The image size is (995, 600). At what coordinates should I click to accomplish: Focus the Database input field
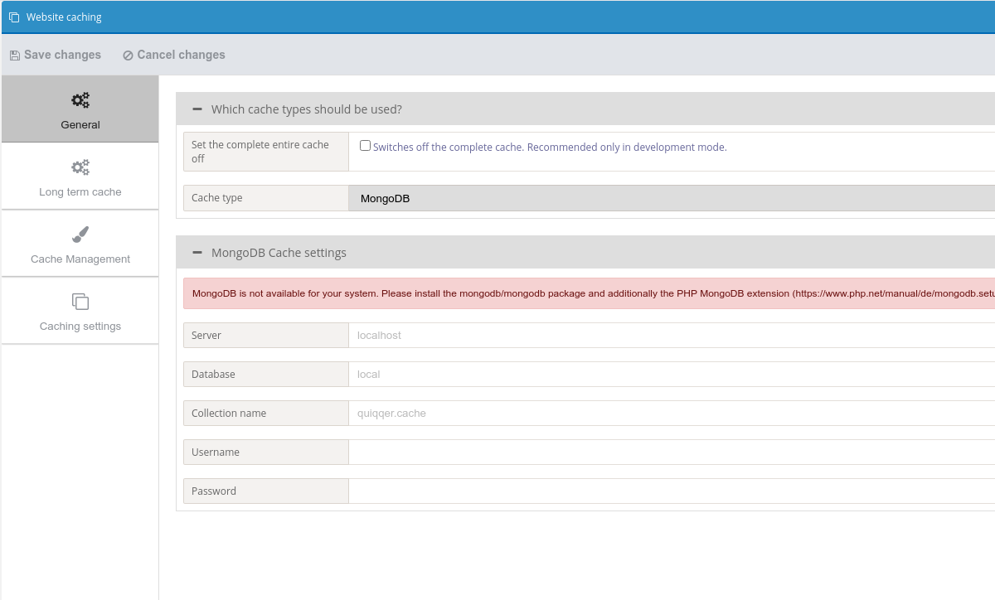672,375
